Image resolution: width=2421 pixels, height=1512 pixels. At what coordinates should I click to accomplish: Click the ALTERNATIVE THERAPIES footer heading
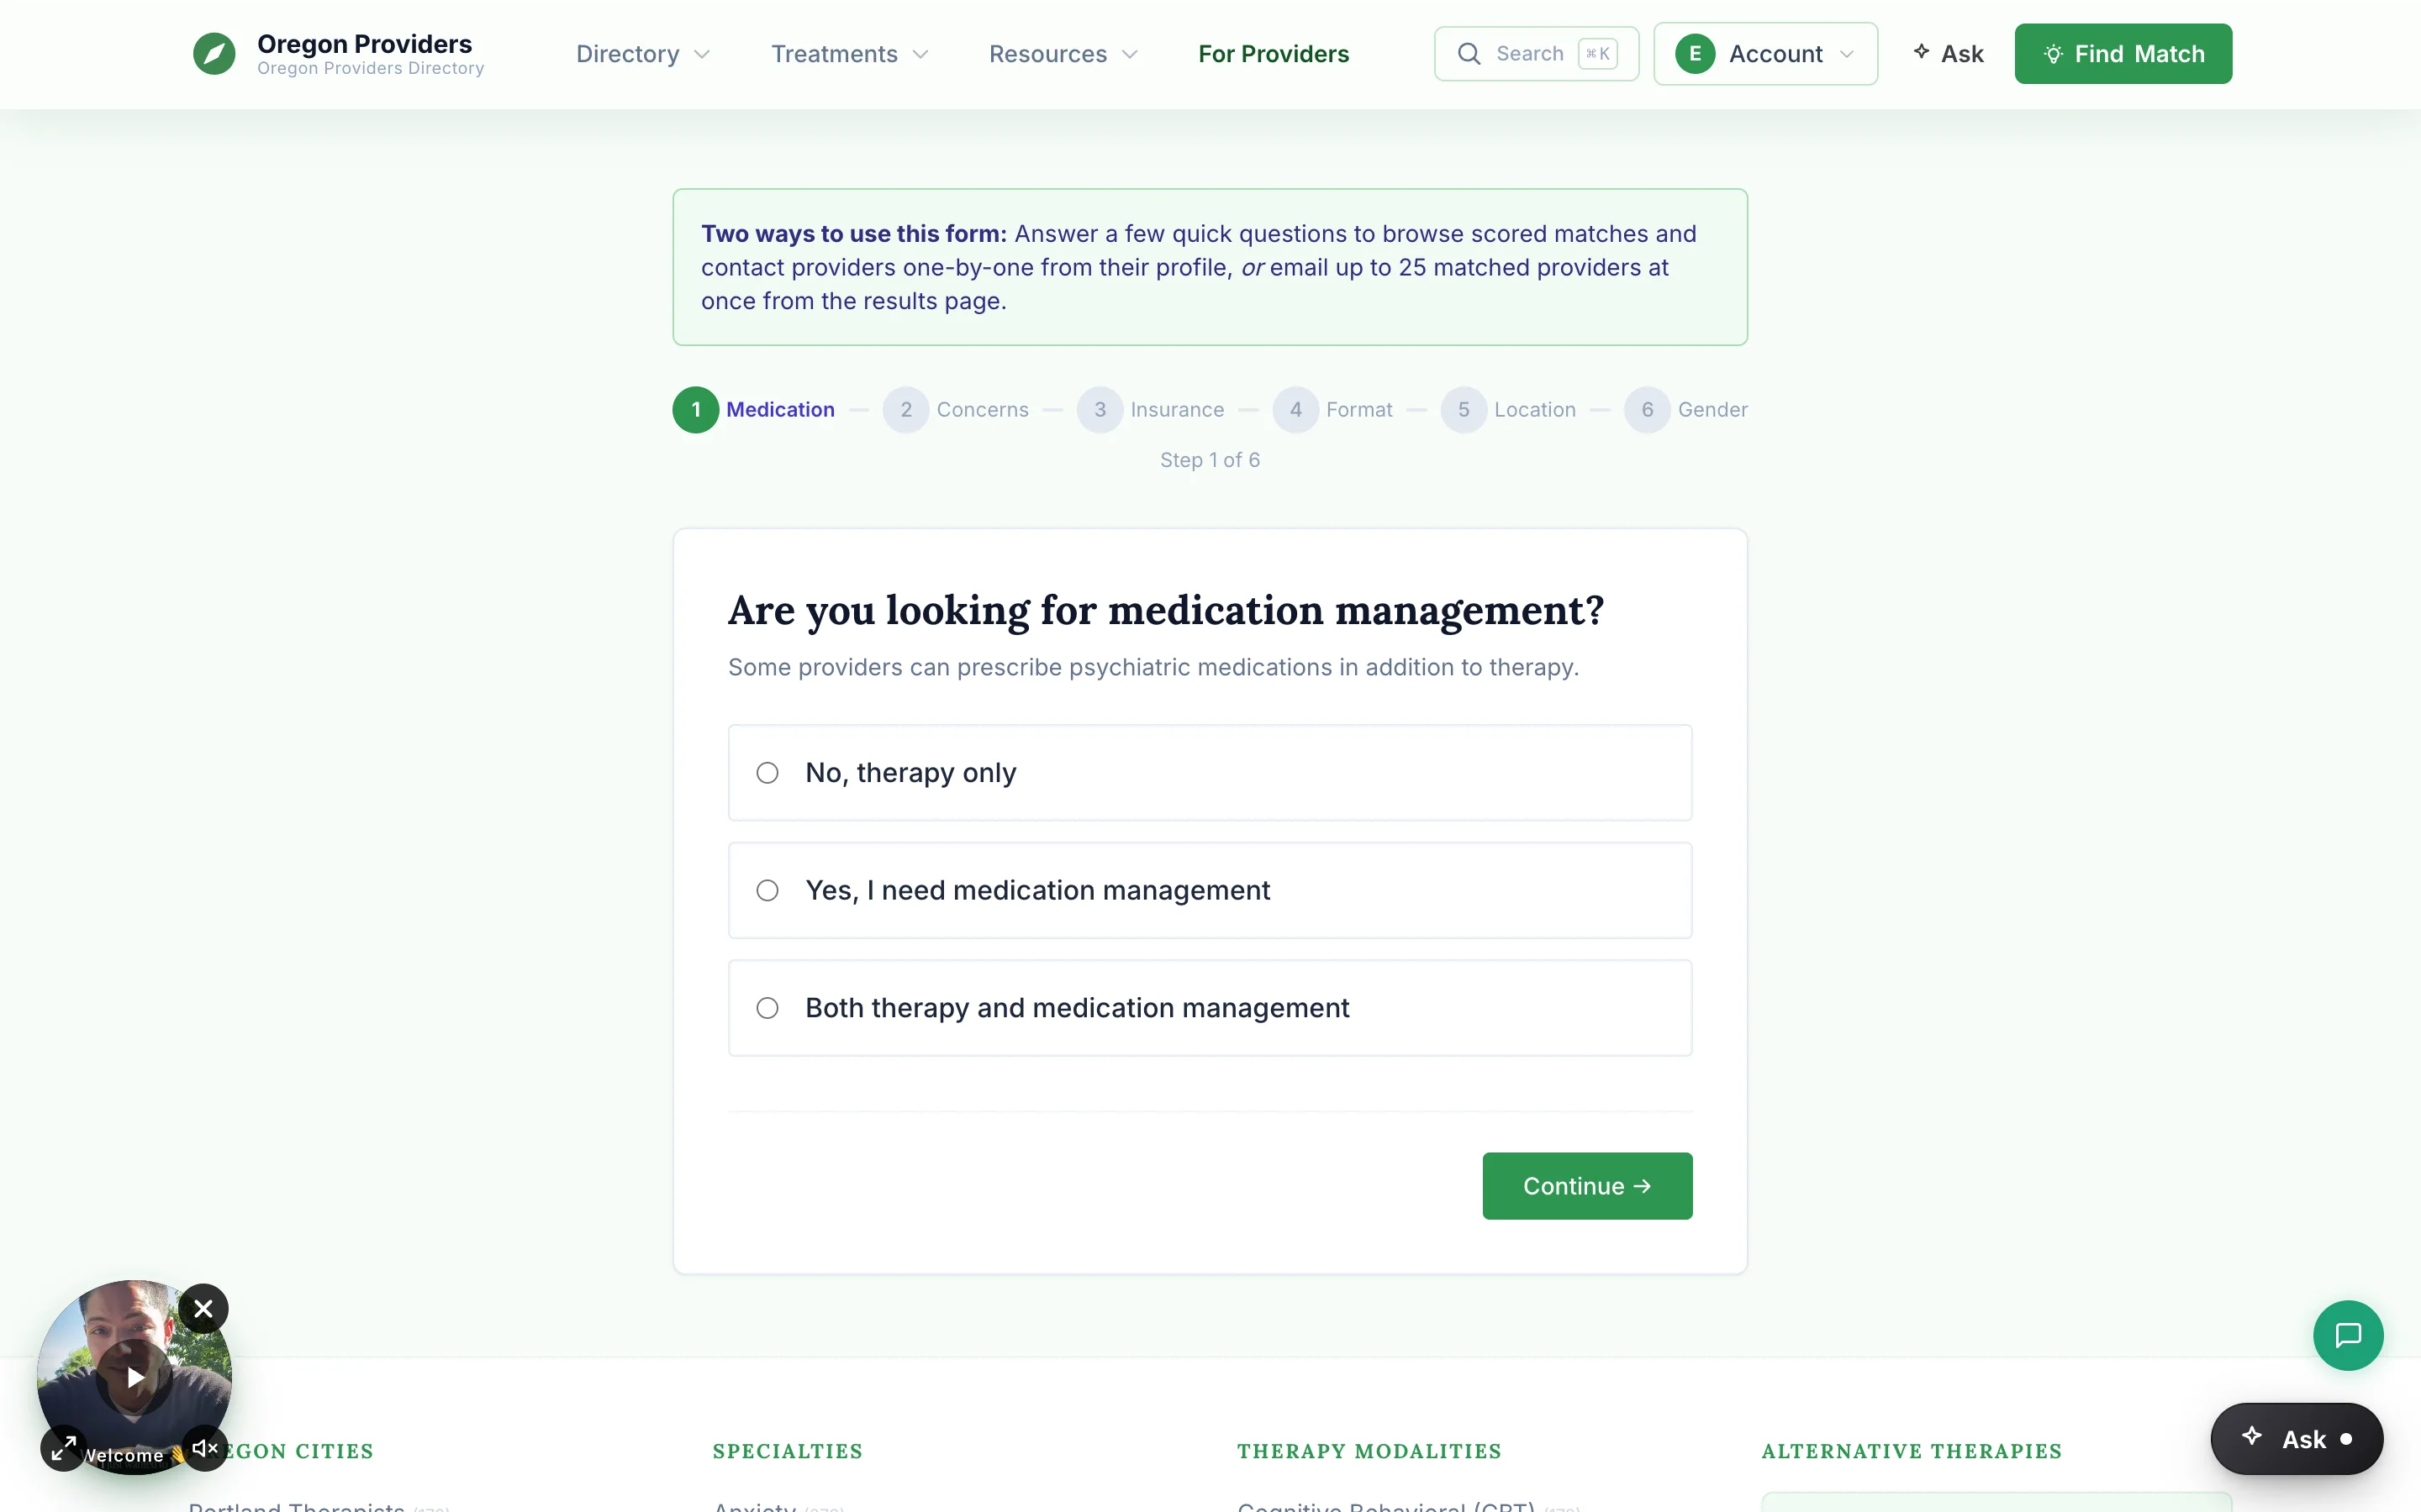[1911, 1451]
